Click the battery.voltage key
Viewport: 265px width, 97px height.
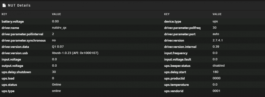13,22
